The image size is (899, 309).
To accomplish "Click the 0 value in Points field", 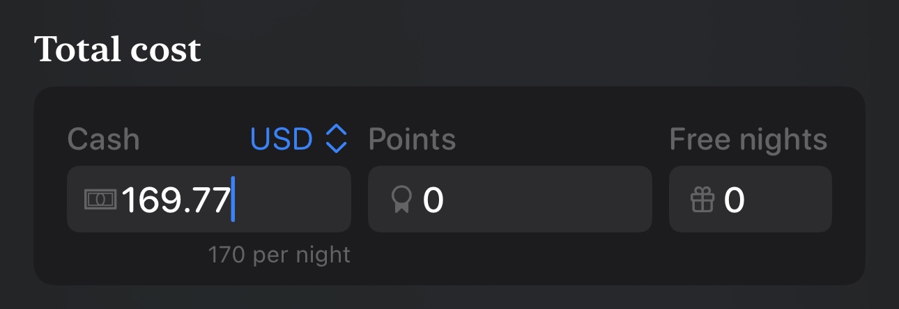I will [x=433, y=200].
